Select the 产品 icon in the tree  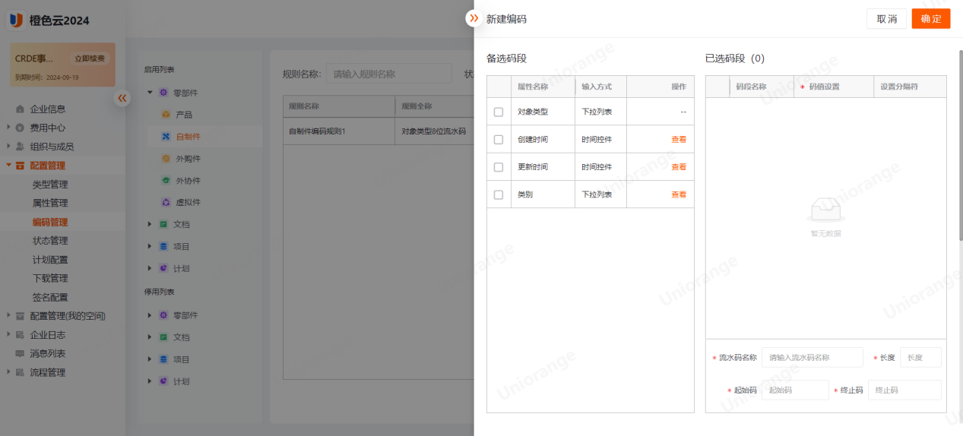pos(166,115)
